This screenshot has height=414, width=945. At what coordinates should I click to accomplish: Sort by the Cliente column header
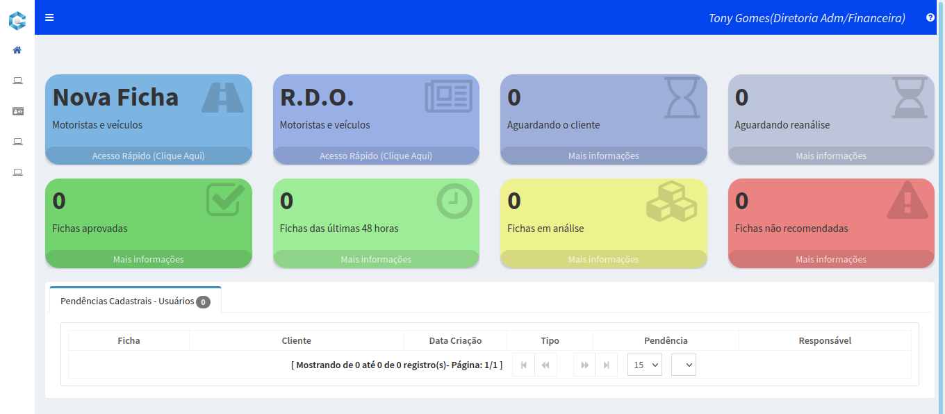tap(297, 340)
